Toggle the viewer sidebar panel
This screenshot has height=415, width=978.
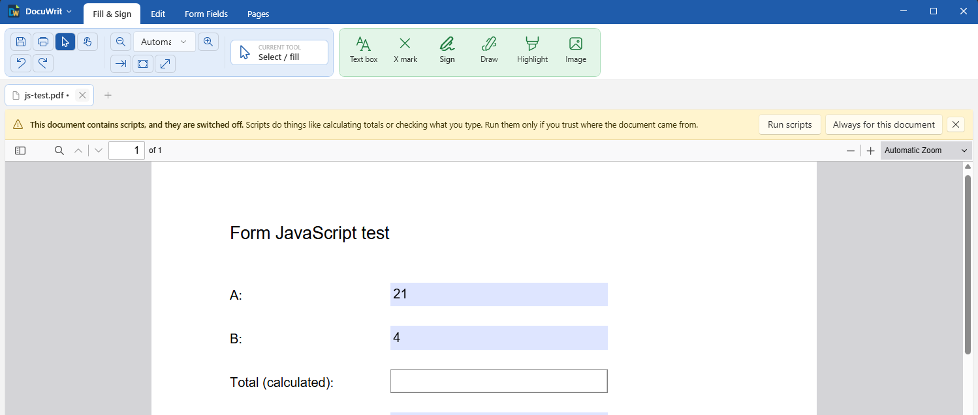[x=20, y=150]
